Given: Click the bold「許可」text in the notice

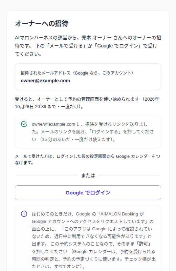Looking at the screenshot, I should tap(144, 244).
